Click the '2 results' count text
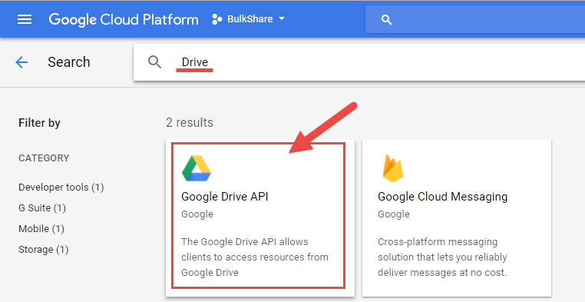The image size is (585, 302). click(x=190, y=122)
